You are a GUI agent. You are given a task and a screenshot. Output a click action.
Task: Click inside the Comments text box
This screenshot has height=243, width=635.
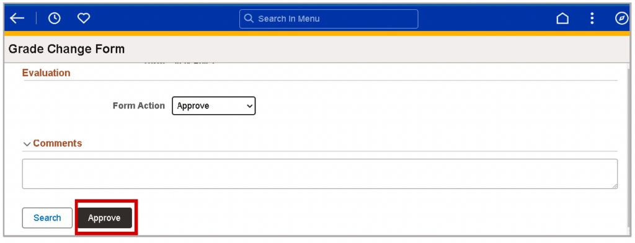click(319, 174)
